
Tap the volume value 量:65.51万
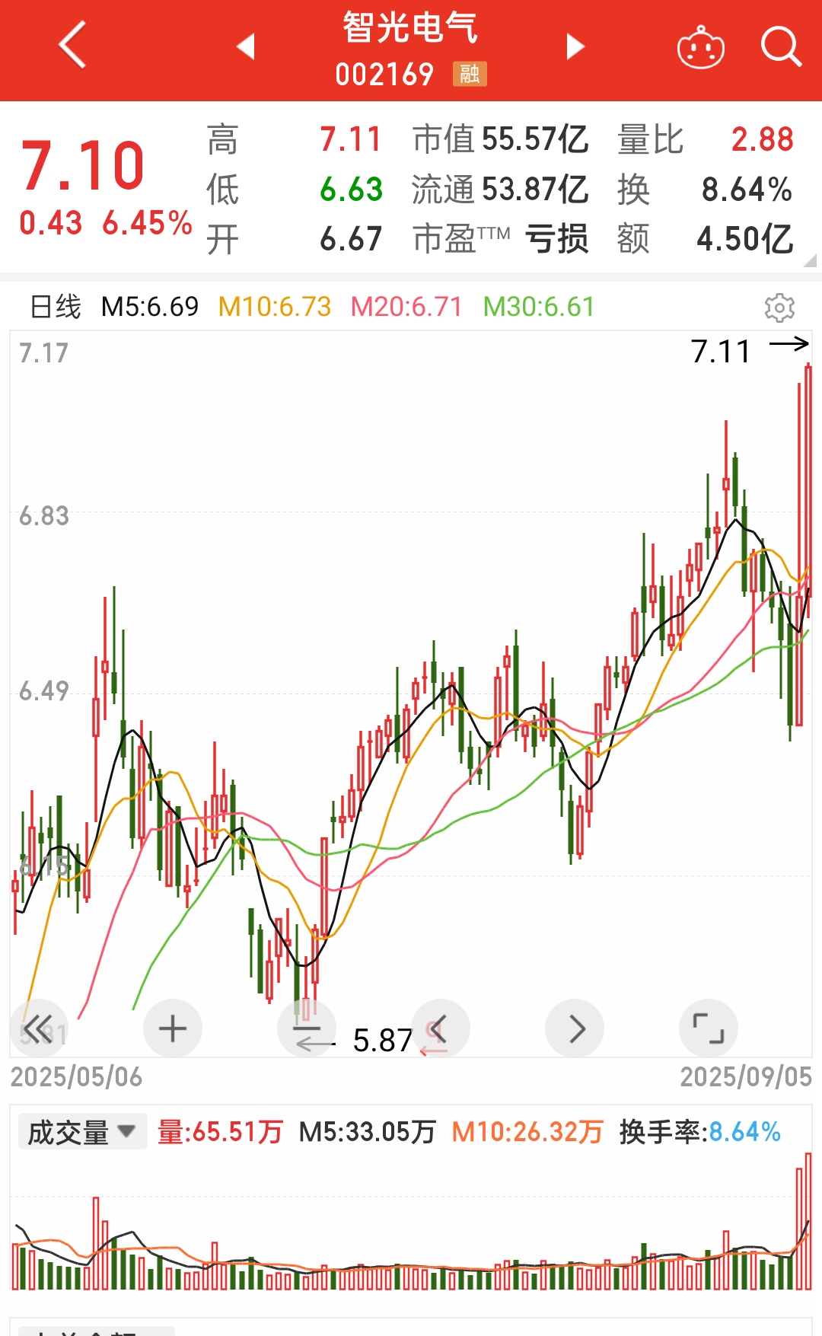tap(221, 1132)
